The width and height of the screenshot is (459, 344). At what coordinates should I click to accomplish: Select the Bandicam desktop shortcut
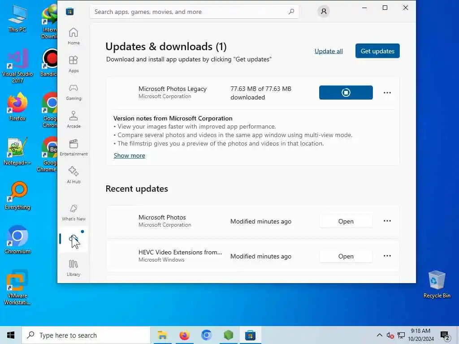coord(49,63)
